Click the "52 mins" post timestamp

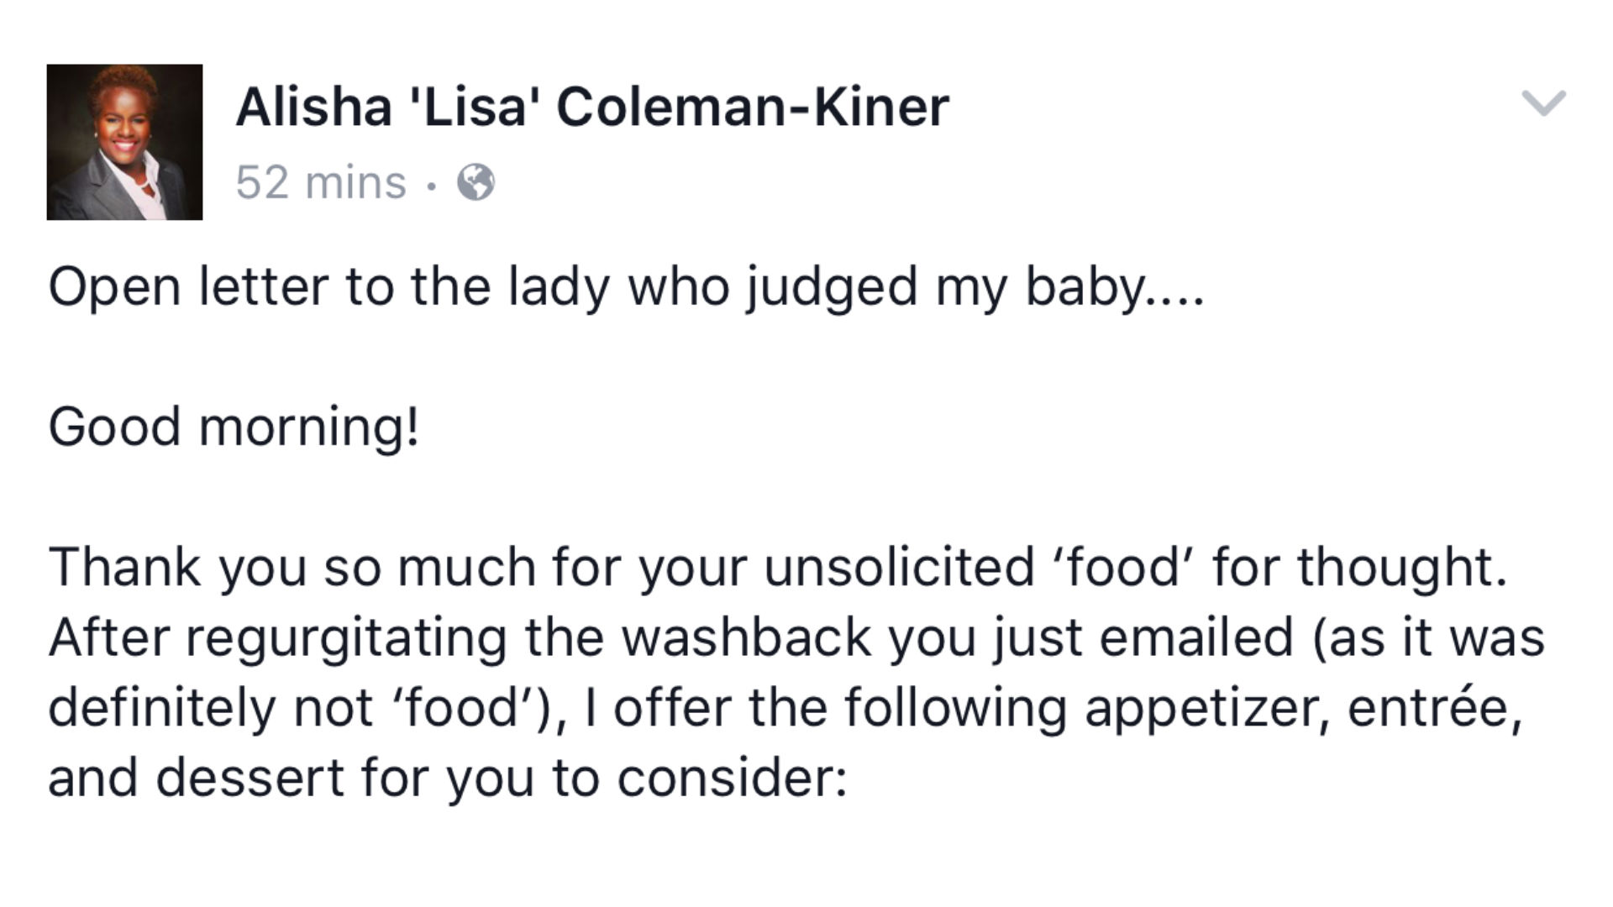click(x=321, y=182)
